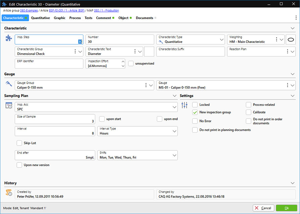
Task: Click the History clock icon
Action: tap(9, 193)
